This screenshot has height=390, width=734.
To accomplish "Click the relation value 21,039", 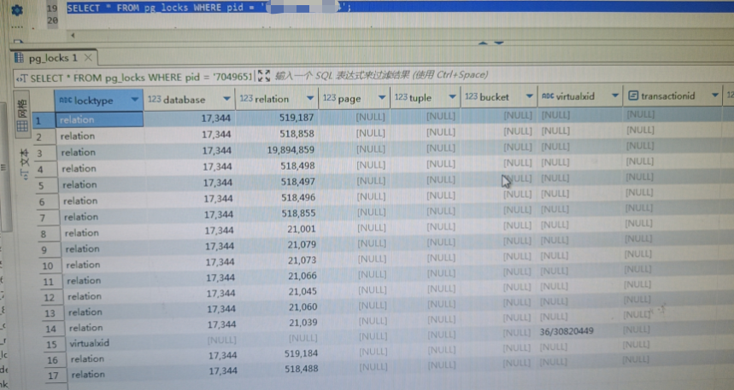I will (x=302, y=323).
